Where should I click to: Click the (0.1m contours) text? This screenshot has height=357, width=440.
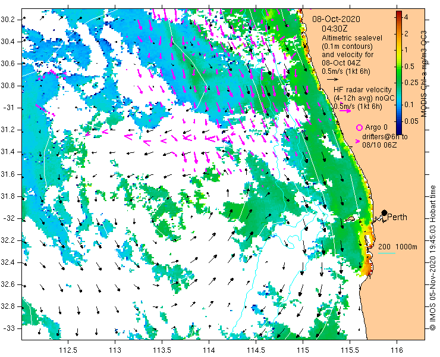point(347,46)
